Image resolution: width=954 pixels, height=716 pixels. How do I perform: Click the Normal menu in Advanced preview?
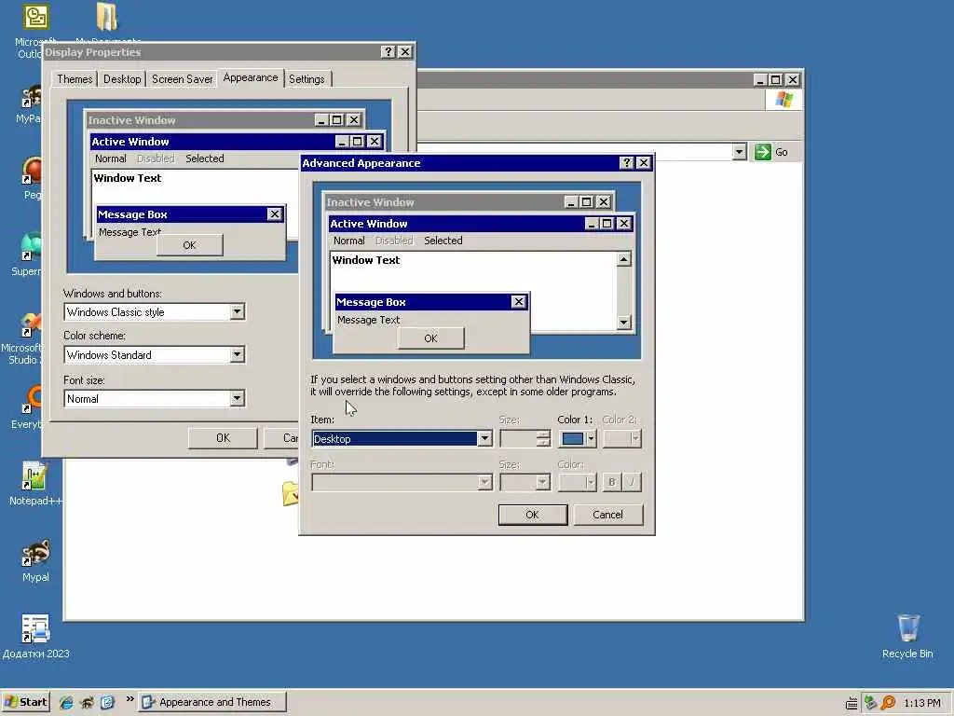pyautogui.click(x=348, y=241)
